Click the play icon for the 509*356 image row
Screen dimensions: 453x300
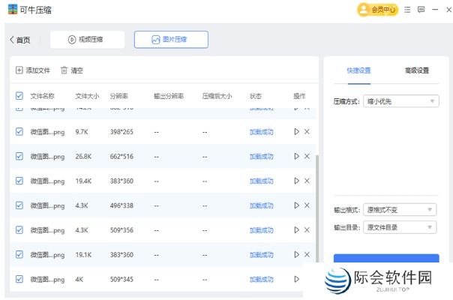[296, 230]
